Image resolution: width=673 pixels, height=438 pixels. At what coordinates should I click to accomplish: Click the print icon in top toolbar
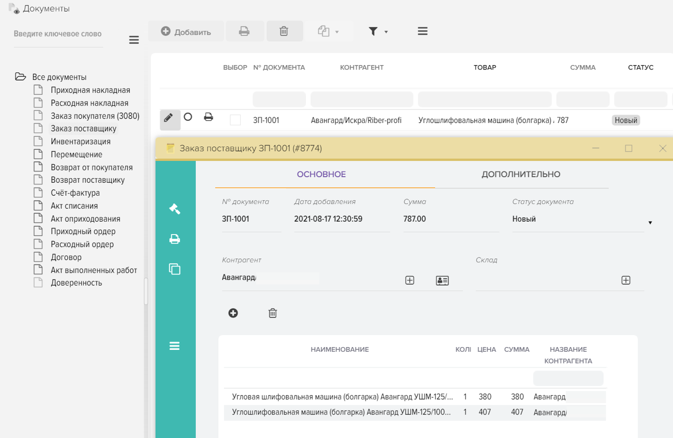244,31
